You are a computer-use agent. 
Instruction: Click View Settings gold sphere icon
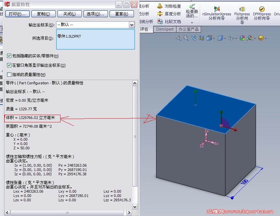point(261,38)
